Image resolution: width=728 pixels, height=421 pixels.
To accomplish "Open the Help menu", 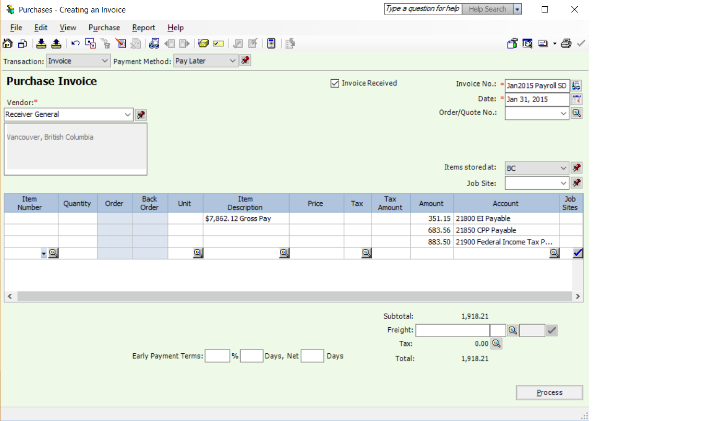I will [175, 28].
